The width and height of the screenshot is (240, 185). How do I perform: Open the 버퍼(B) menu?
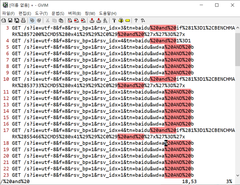pyautogui.click(x=75, y=13)
